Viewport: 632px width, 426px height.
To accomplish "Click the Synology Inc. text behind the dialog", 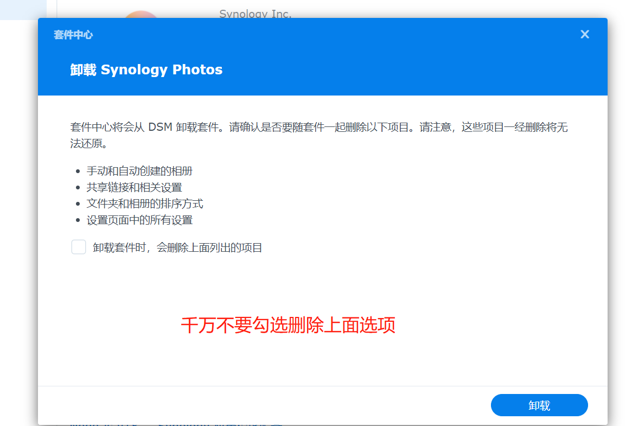I will click(255, 14).
